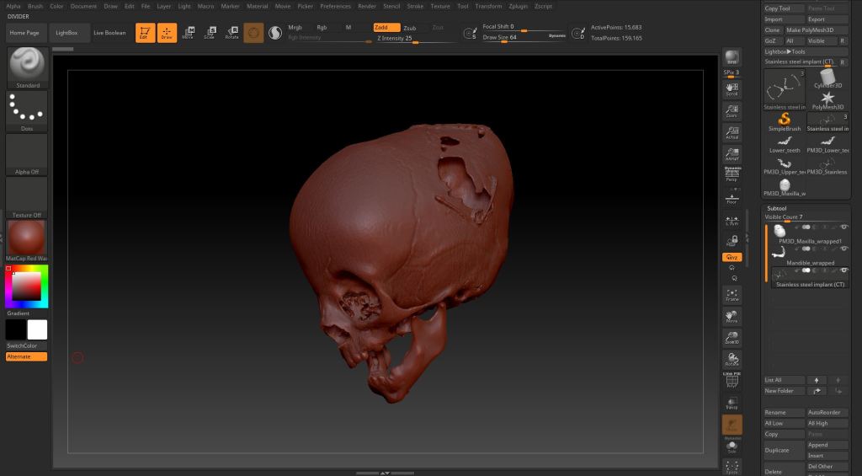Image resolution: width=862 pixels, height=476 pixels.
Task: Activate the Edit mode icon
Action: click(x=146, y=33)
